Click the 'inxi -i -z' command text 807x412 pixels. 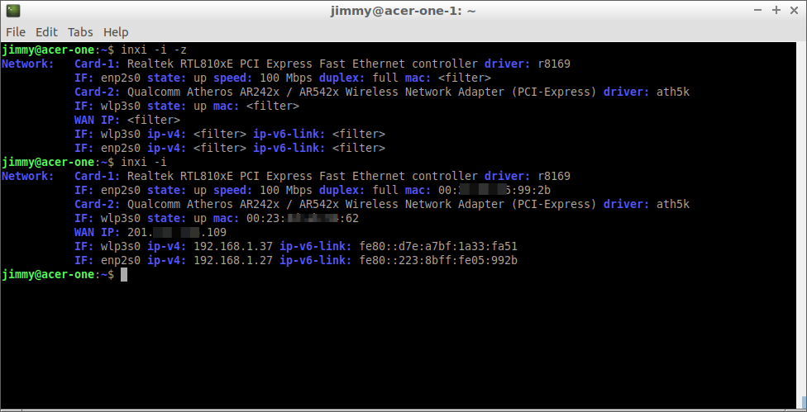[x=153, y=50]
